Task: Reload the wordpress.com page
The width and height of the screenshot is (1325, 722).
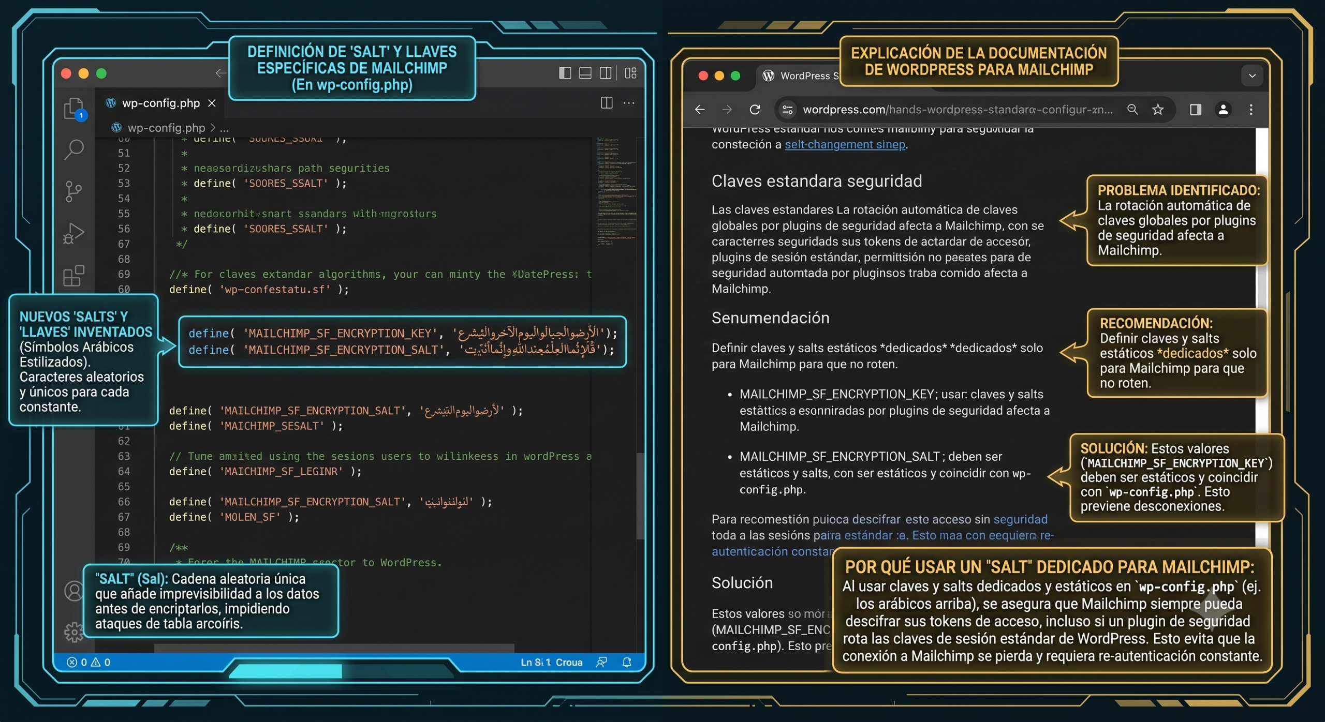Action: (x=755, y=110)
